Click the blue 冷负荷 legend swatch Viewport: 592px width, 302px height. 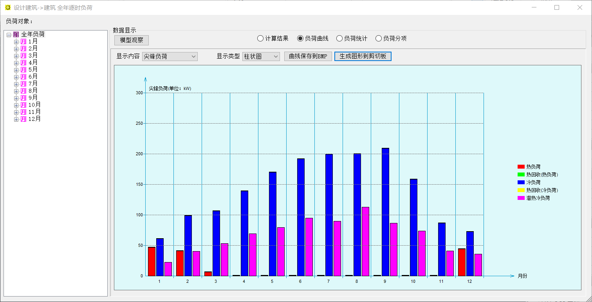521,182
